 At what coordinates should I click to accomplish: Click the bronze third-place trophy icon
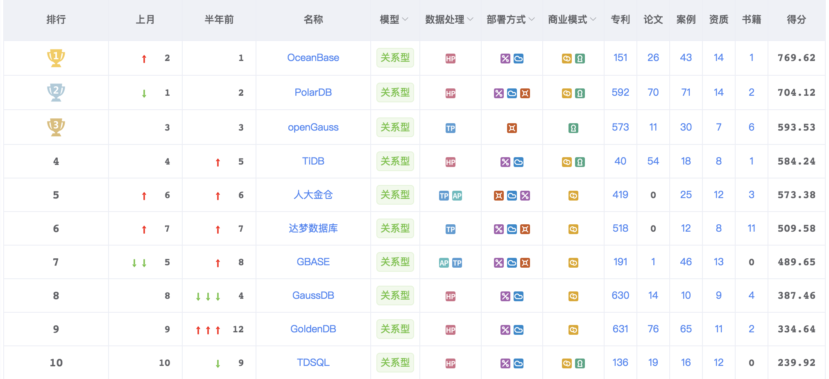click(56, 127)
